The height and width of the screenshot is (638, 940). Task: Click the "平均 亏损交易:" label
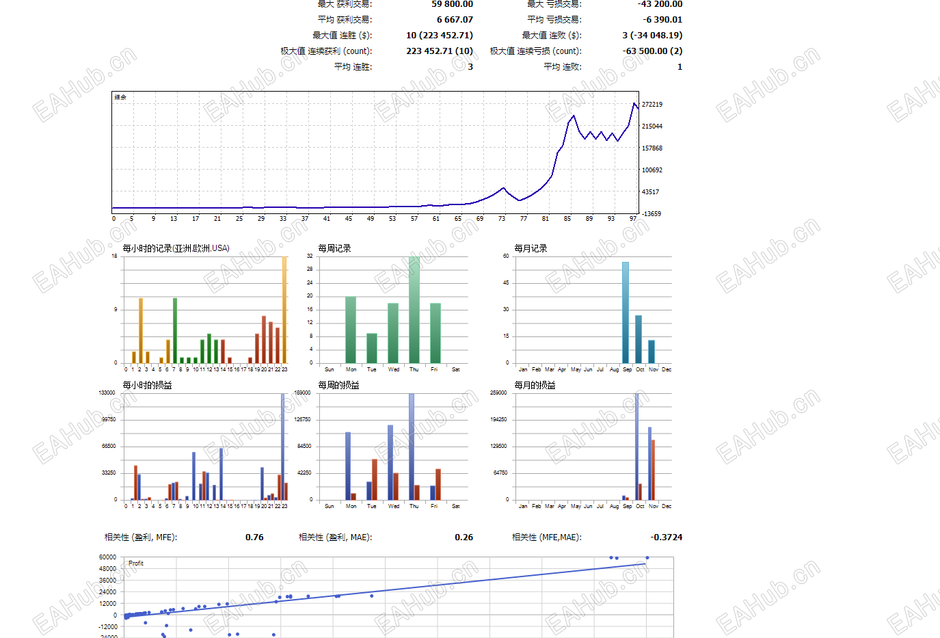click(554, 20)
